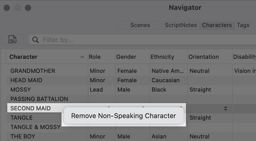Select the PASSING BATTALION row
The height and width of the screenshot is (141, 256).
39,99
